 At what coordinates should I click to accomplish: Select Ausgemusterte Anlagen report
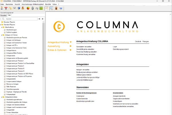[x=14, y=82]
